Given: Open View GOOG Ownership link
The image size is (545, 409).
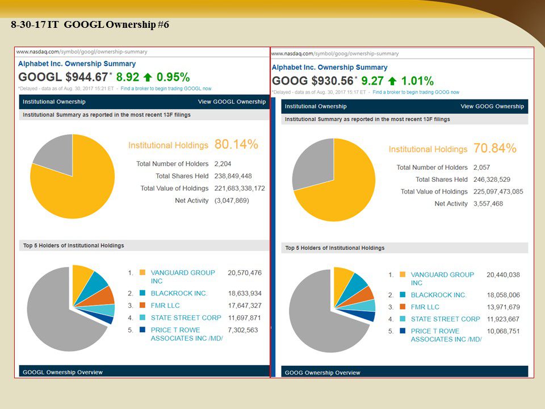Looking at the screenshot, I should click(x=492, y=106).
